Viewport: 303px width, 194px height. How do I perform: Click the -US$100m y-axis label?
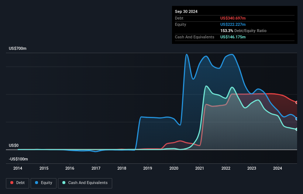(x=18, y=159)
